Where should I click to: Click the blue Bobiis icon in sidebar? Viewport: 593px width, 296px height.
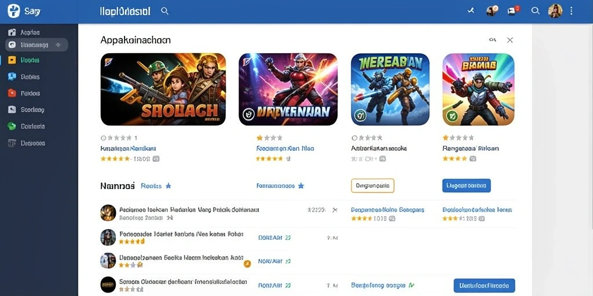point(12,77)
